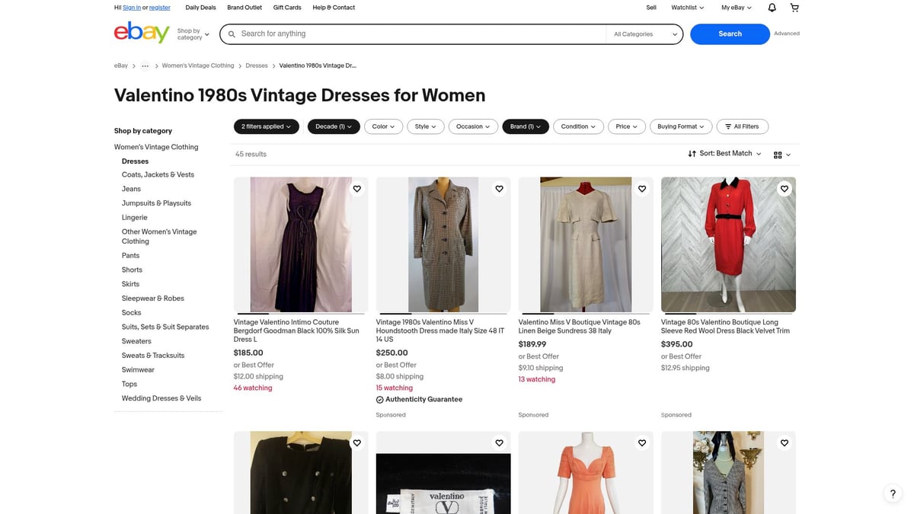Open the Occasion filter dropdown

click(x=473, y=126)
